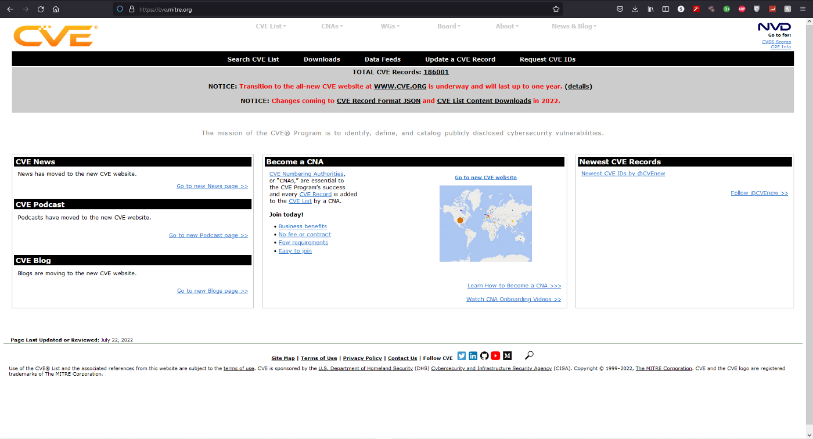This screenshot has height=439, width=813.
Task: Click the white circle S extension icon
Action: pyautogui.click(x=681, y=9)
